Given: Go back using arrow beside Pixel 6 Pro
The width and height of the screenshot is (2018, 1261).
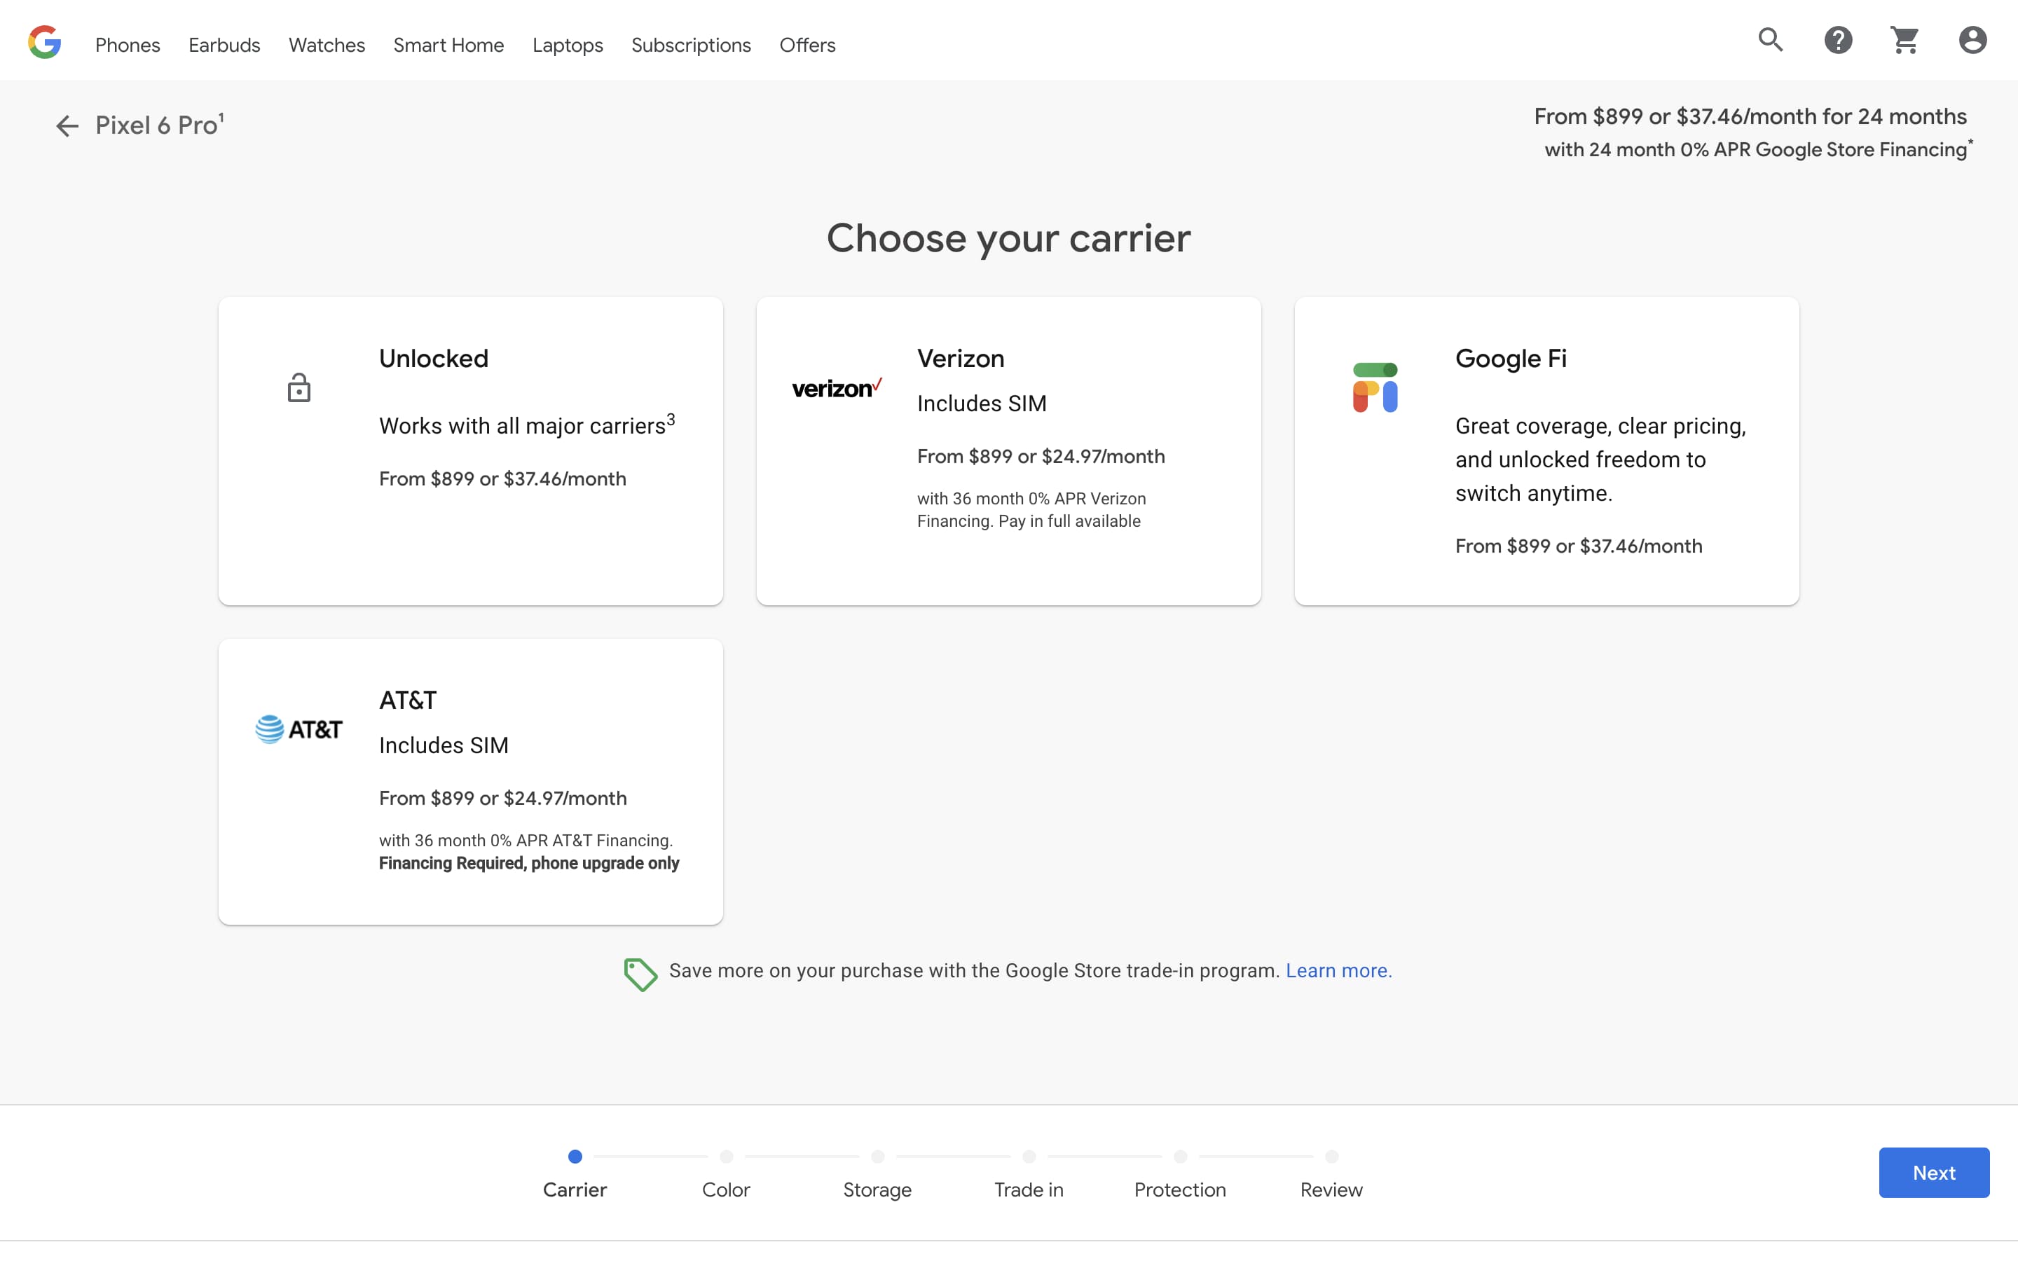Looking at the screenshot, I should [x=67, y=126].
